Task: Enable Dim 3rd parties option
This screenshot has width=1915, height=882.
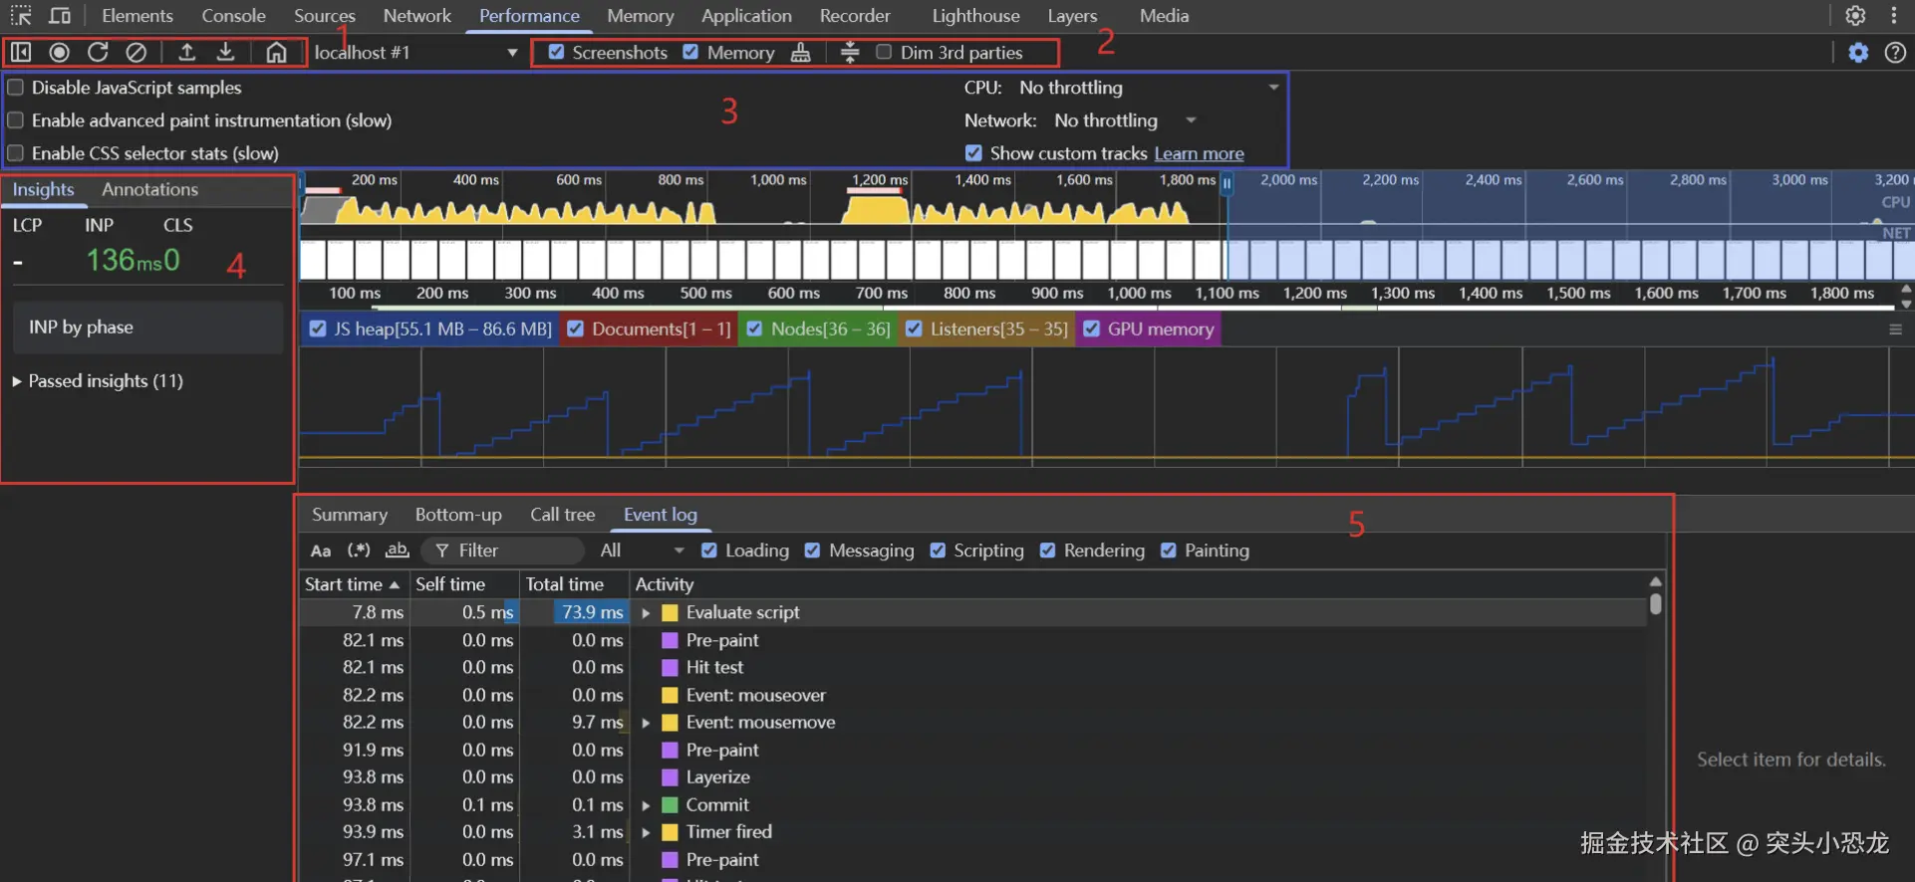Action: pyautogui.click(x=884, y=53)
